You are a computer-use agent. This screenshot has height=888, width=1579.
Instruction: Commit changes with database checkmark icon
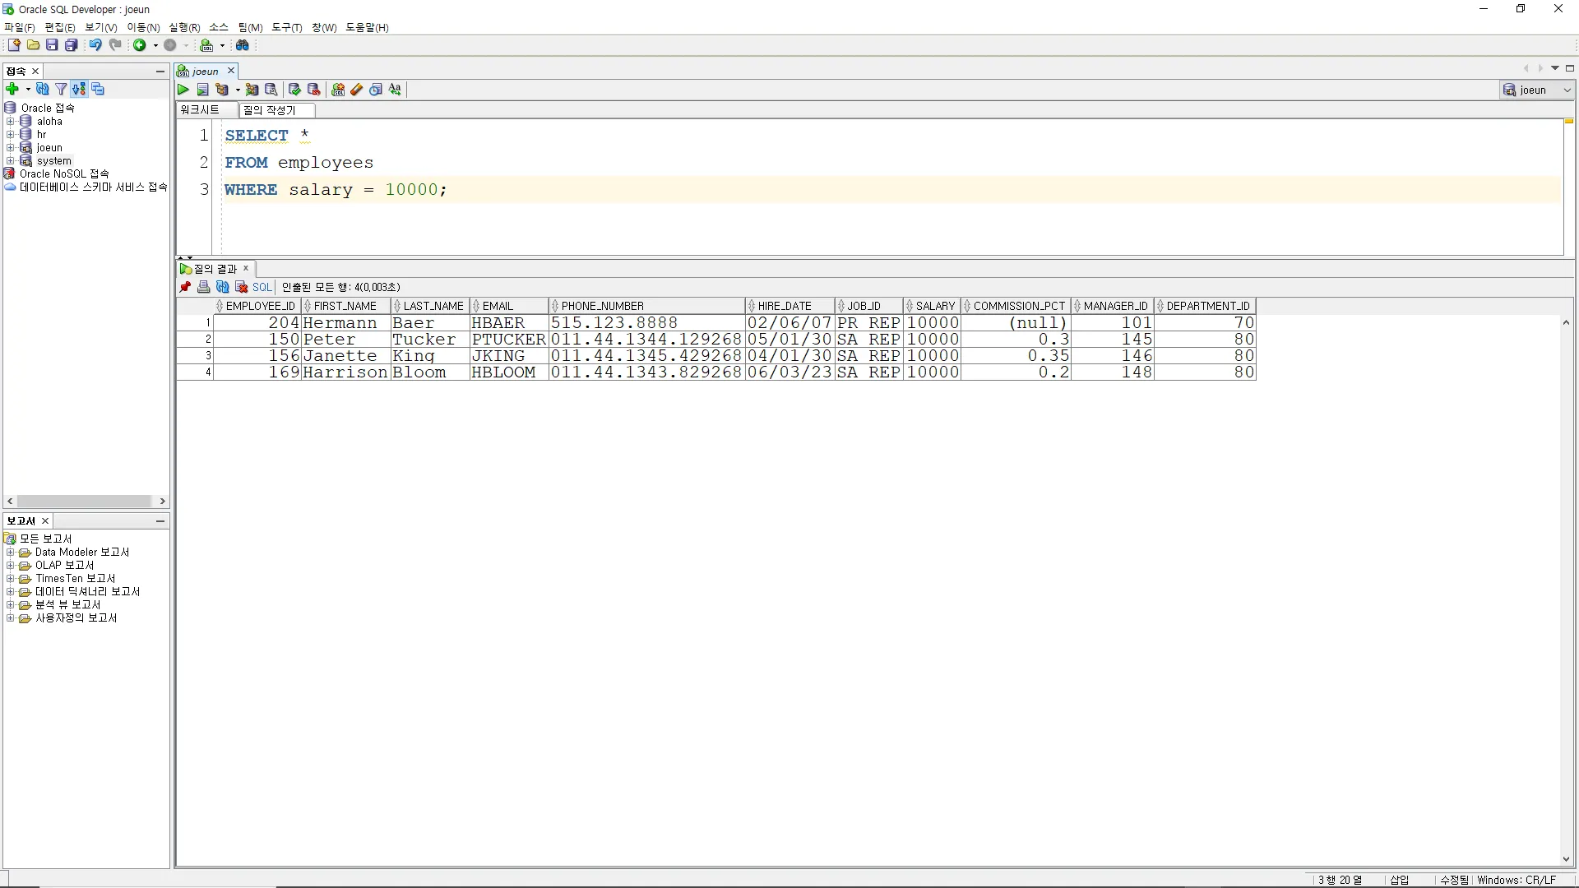[x=294, y=90]
